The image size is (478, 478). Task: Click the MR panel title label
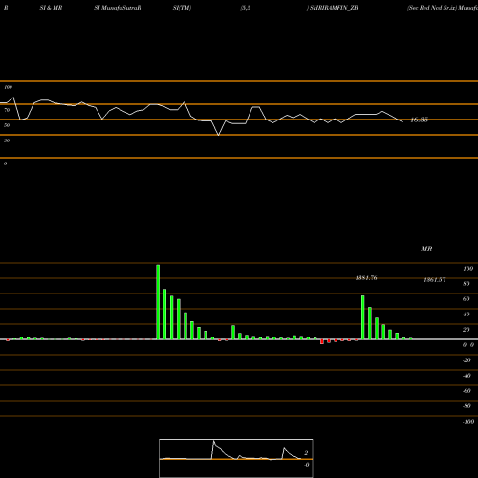[426, 249]
